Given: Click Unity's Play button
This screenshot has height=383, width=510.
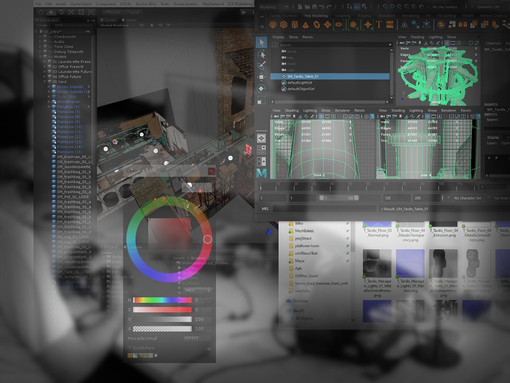Looking at the screenshot, I should [x=244, y=12].
